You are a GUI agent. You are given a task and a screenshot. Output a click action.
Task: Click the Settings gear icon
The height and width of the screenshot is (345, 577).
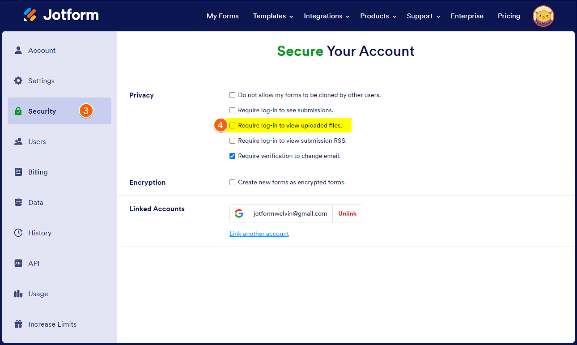pos(18,81)
